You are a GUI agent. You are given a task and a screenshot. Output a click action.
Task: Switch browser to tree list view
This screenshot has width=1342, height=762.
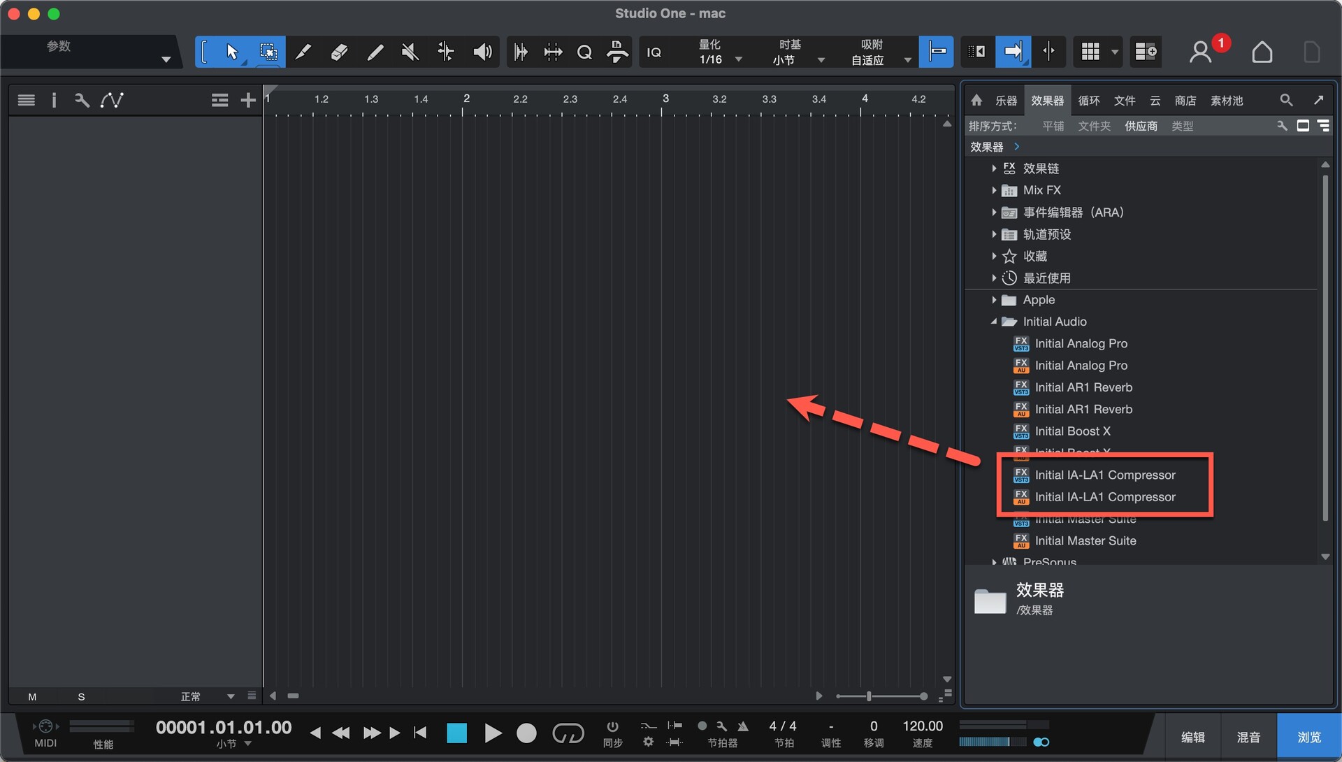point(1323,126)
